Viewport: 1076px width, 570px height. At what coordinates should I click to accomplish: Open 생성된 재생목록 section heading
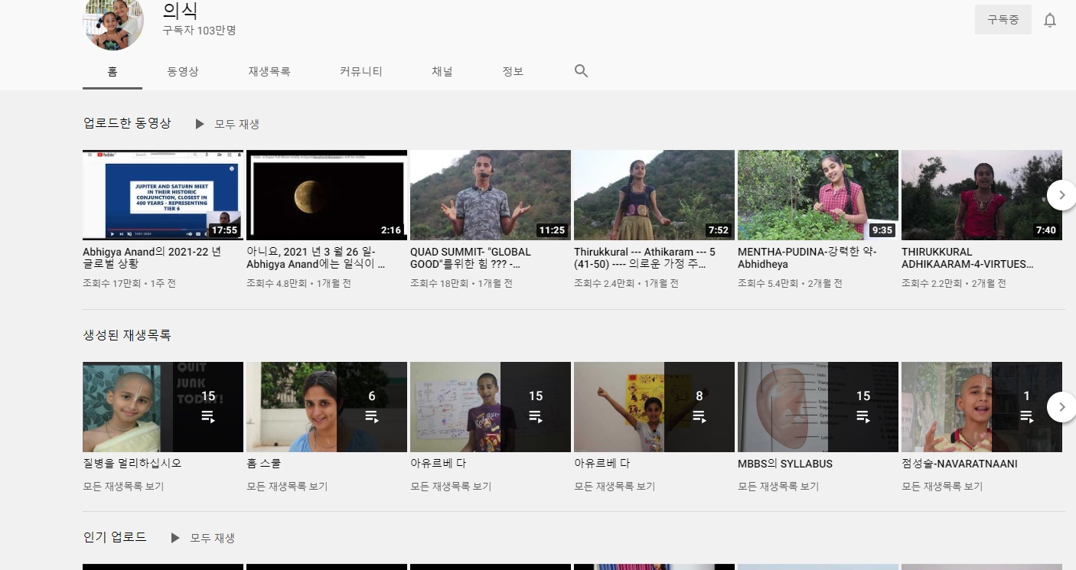[127, 335]
